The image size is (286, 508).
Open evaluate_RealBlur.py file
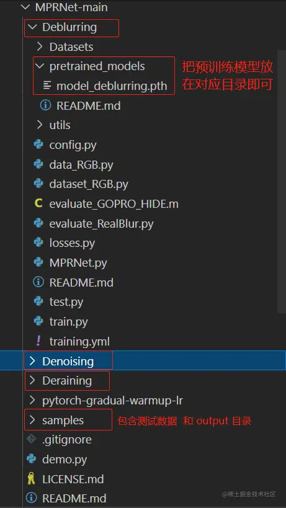point(101,224)
